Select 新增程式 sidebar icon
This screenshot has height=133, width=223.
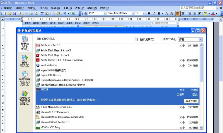[25, 61]
